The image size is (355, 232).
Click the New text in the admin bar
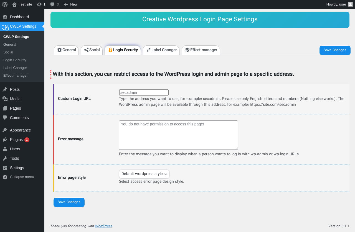coord(74,4)
